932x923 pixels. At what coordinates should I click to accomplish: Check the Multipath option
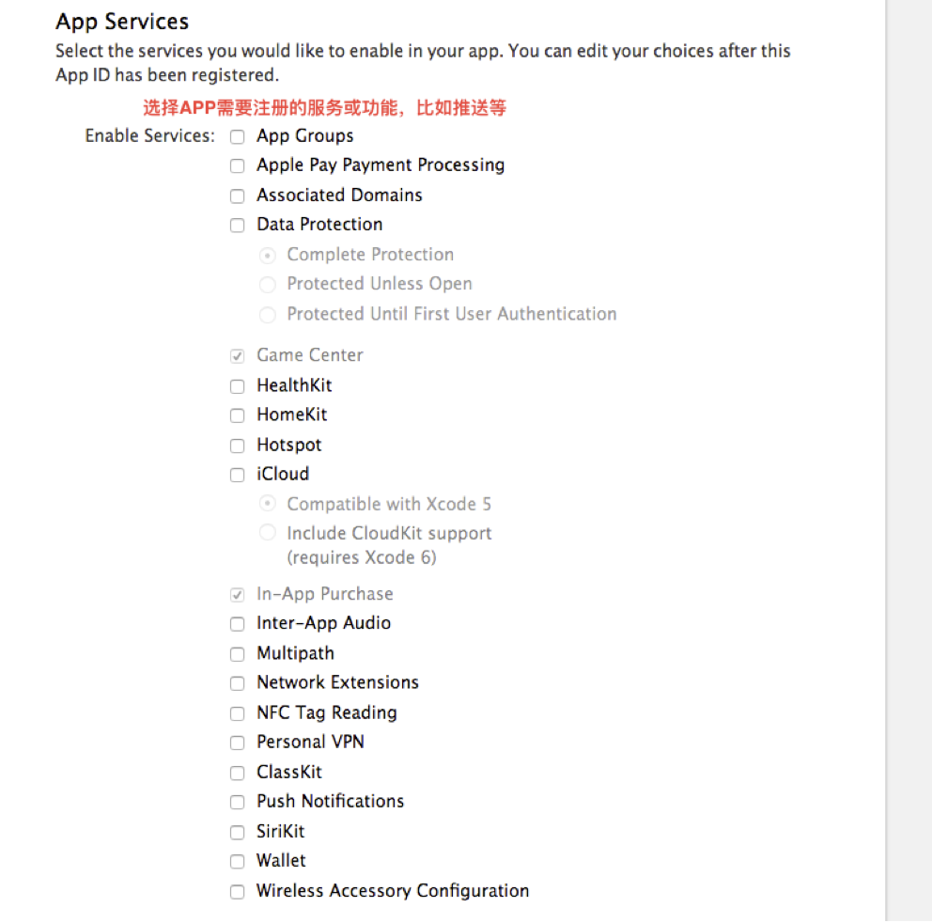[237, 654]
